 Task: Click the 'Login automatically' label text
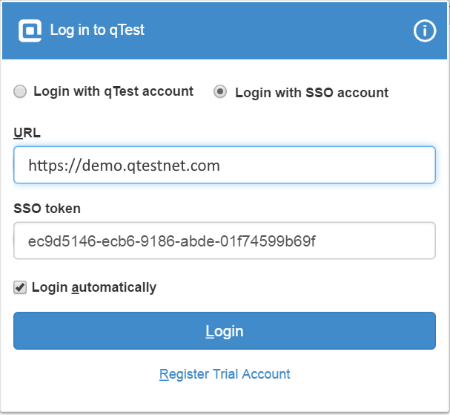coord(94,287)
